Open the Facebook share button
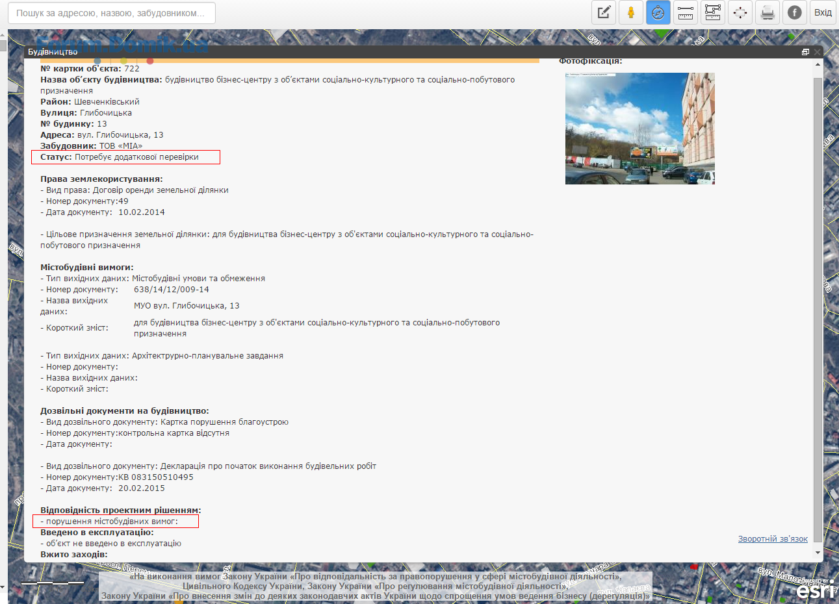839x604 pixels. click(795, 12)
